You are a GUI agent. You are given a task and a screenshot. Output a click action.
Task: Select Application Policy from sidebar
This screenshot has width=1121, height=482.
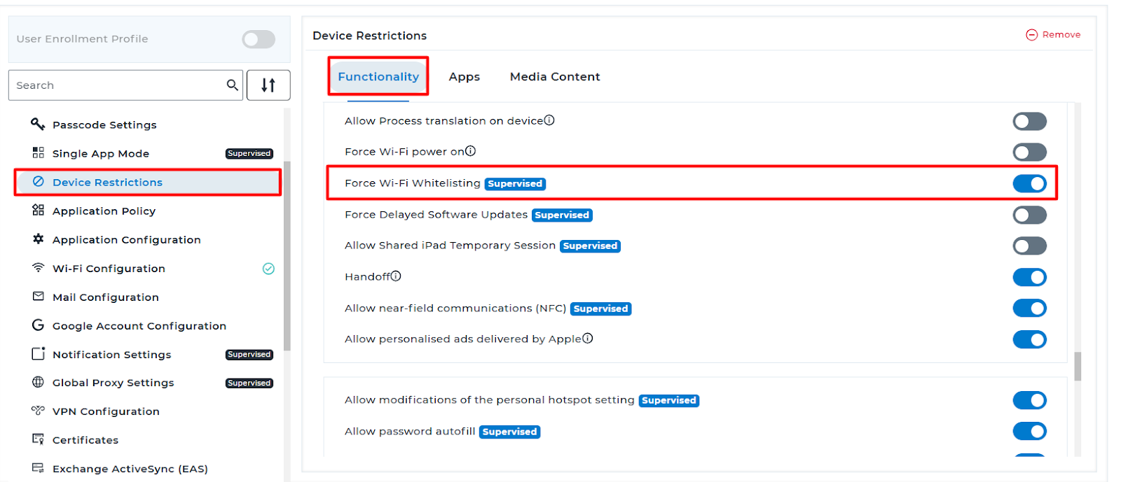[x=104, y=211]
